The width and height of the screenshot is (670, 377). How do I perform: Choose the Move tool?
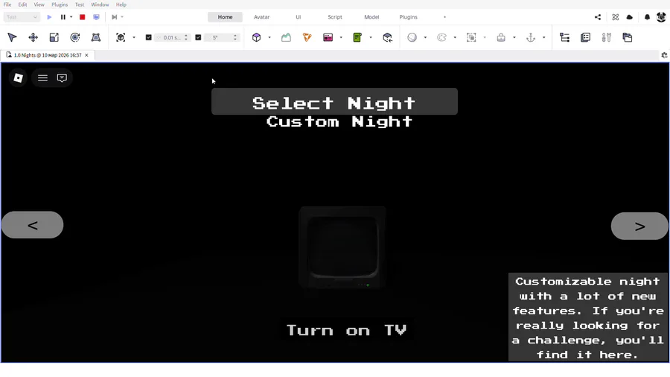tap(33, 37)
